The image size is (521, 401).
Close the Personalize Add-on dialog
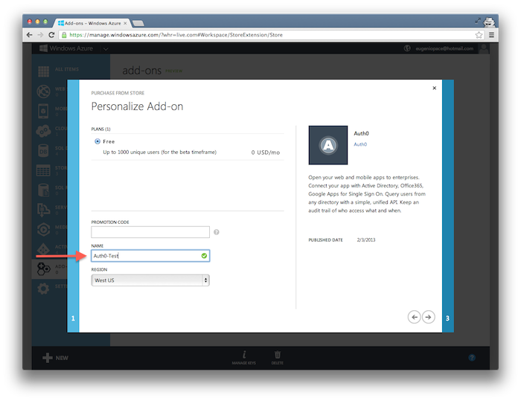434,88
